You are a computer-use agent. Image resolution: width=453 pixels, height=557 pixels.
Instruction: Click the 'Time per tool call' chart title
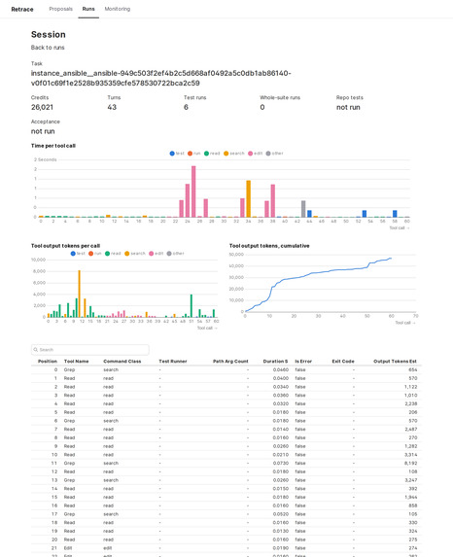click(53, 146)
